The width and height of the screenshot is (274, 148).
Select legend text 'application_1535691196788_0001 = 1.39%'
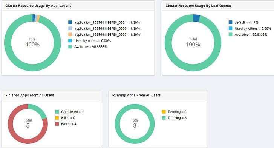[x=107, y=22]
